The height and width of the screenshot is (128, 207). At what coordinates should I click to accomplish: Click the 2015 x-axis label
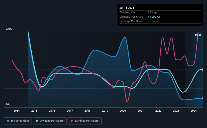pyautogui.click(x=34, y=111)
